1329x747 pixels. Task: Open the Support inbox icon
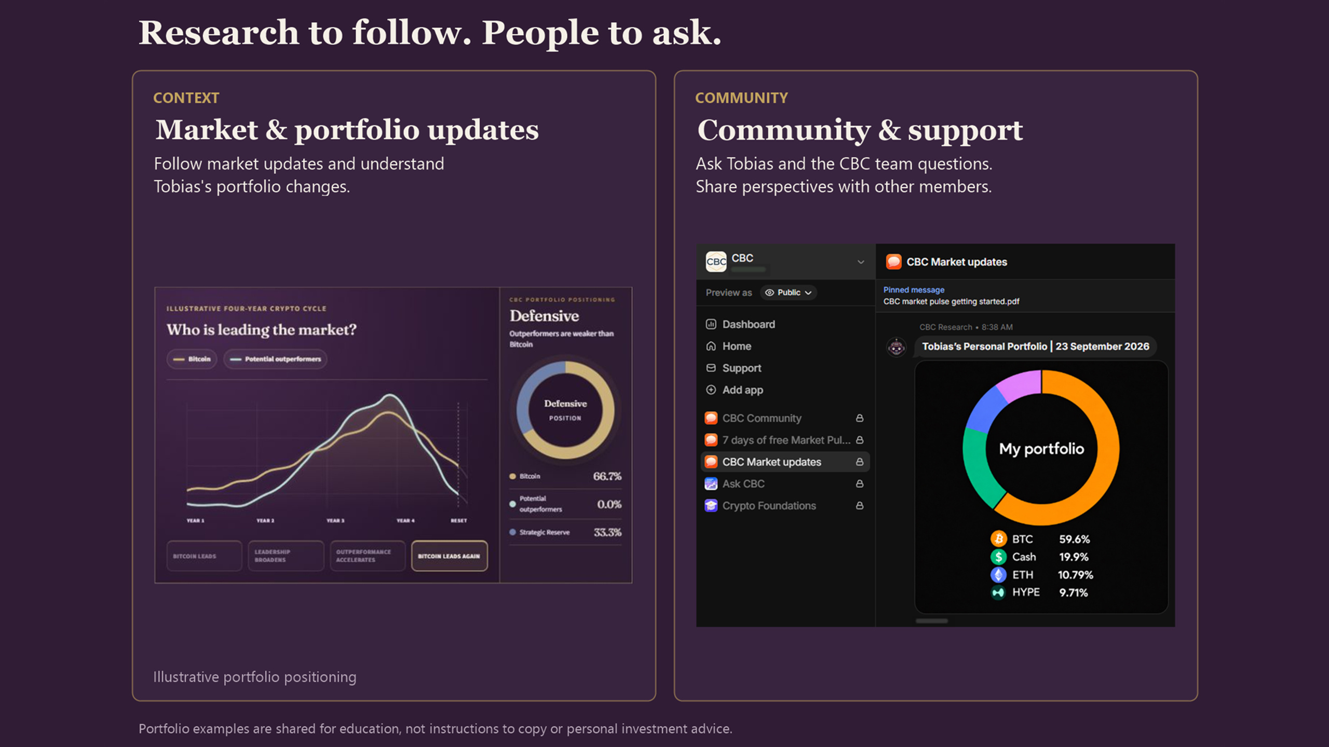coord(711,368)
